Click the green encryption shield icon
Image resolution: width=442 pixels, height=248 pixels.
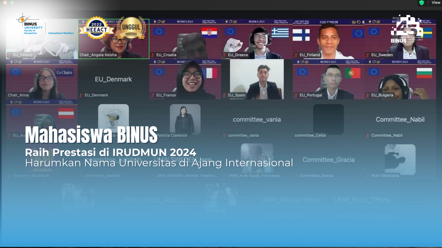[422, 3]
